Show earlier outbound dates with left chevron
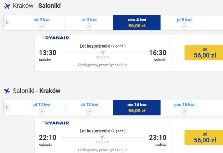 7,22
